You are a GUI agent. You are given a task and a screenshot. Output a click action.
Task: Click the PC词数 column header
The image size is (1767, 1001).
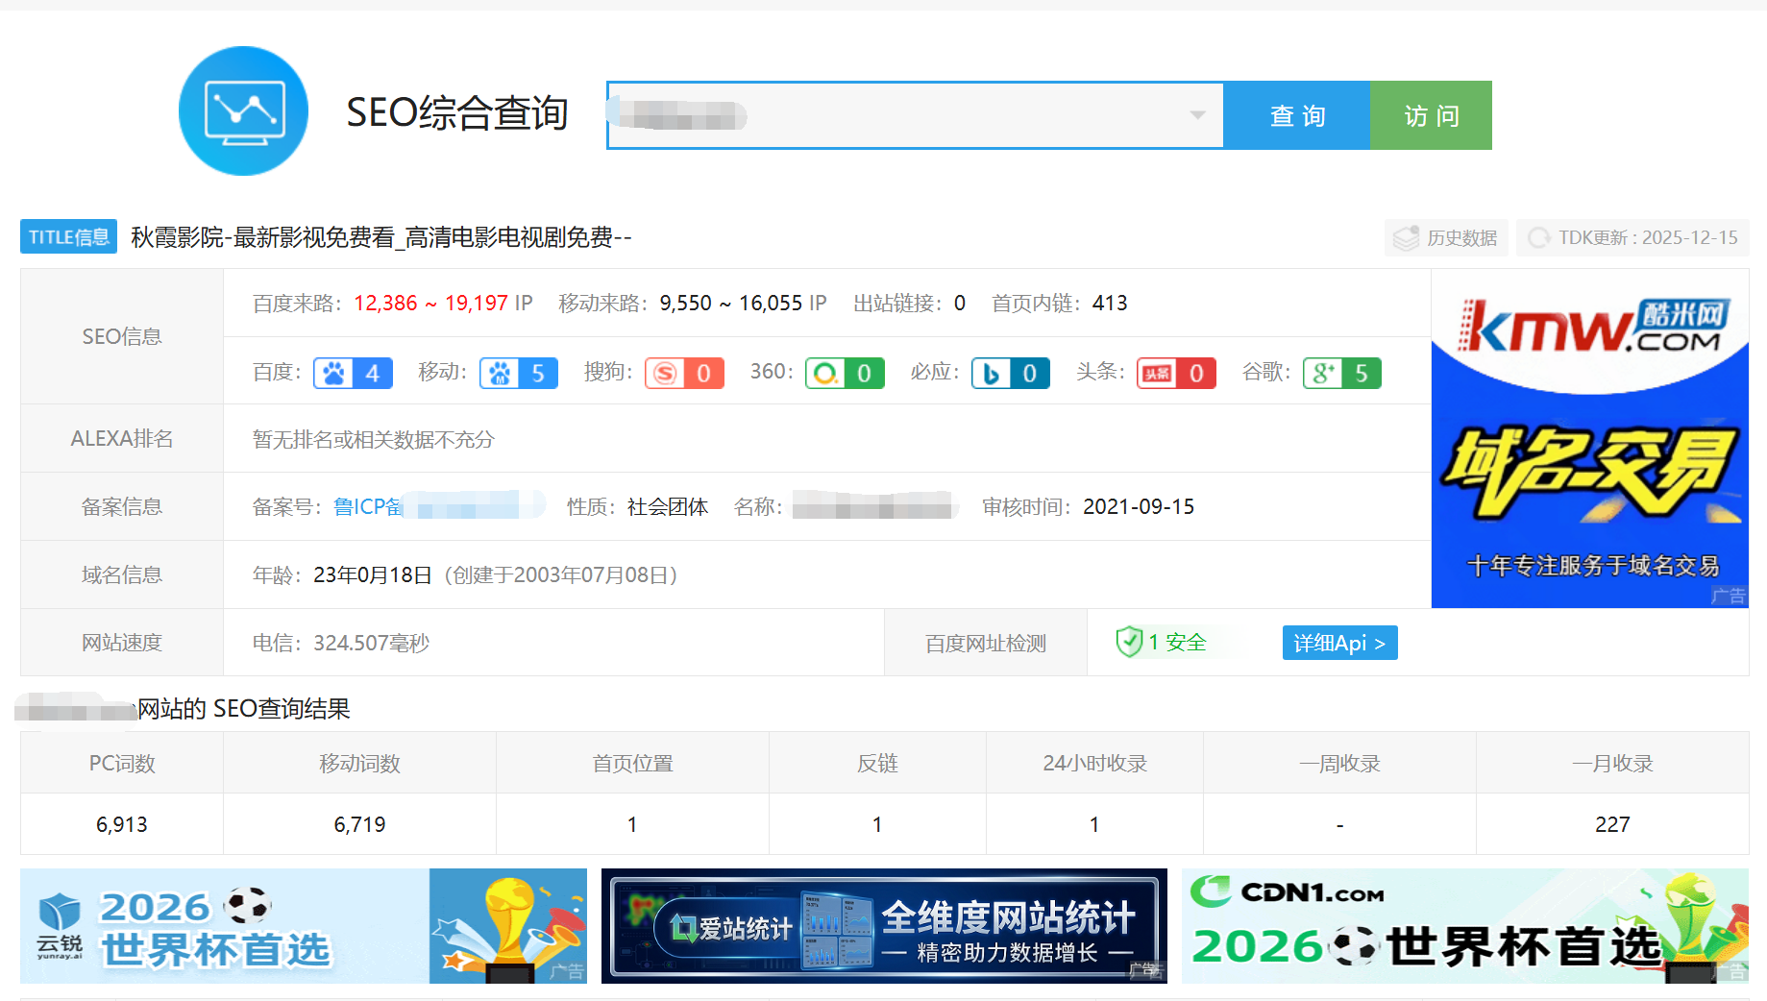[122, 763]
